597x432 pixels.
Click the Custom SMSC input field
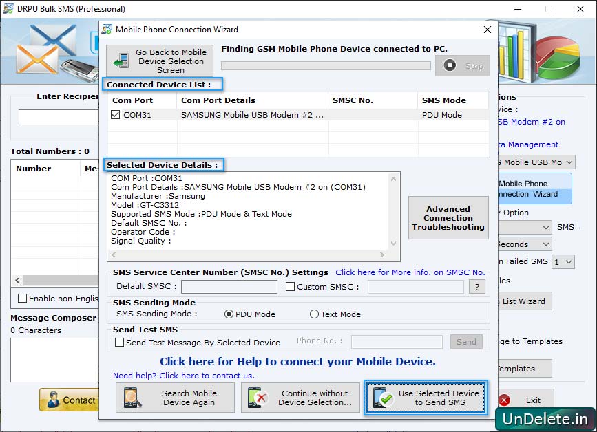[x=416, y=287]
